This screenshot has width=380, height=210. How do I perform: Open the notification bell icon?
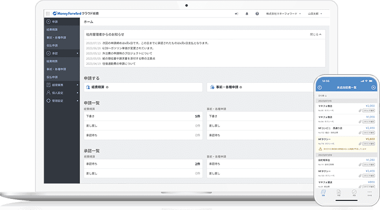click(247, 14)
